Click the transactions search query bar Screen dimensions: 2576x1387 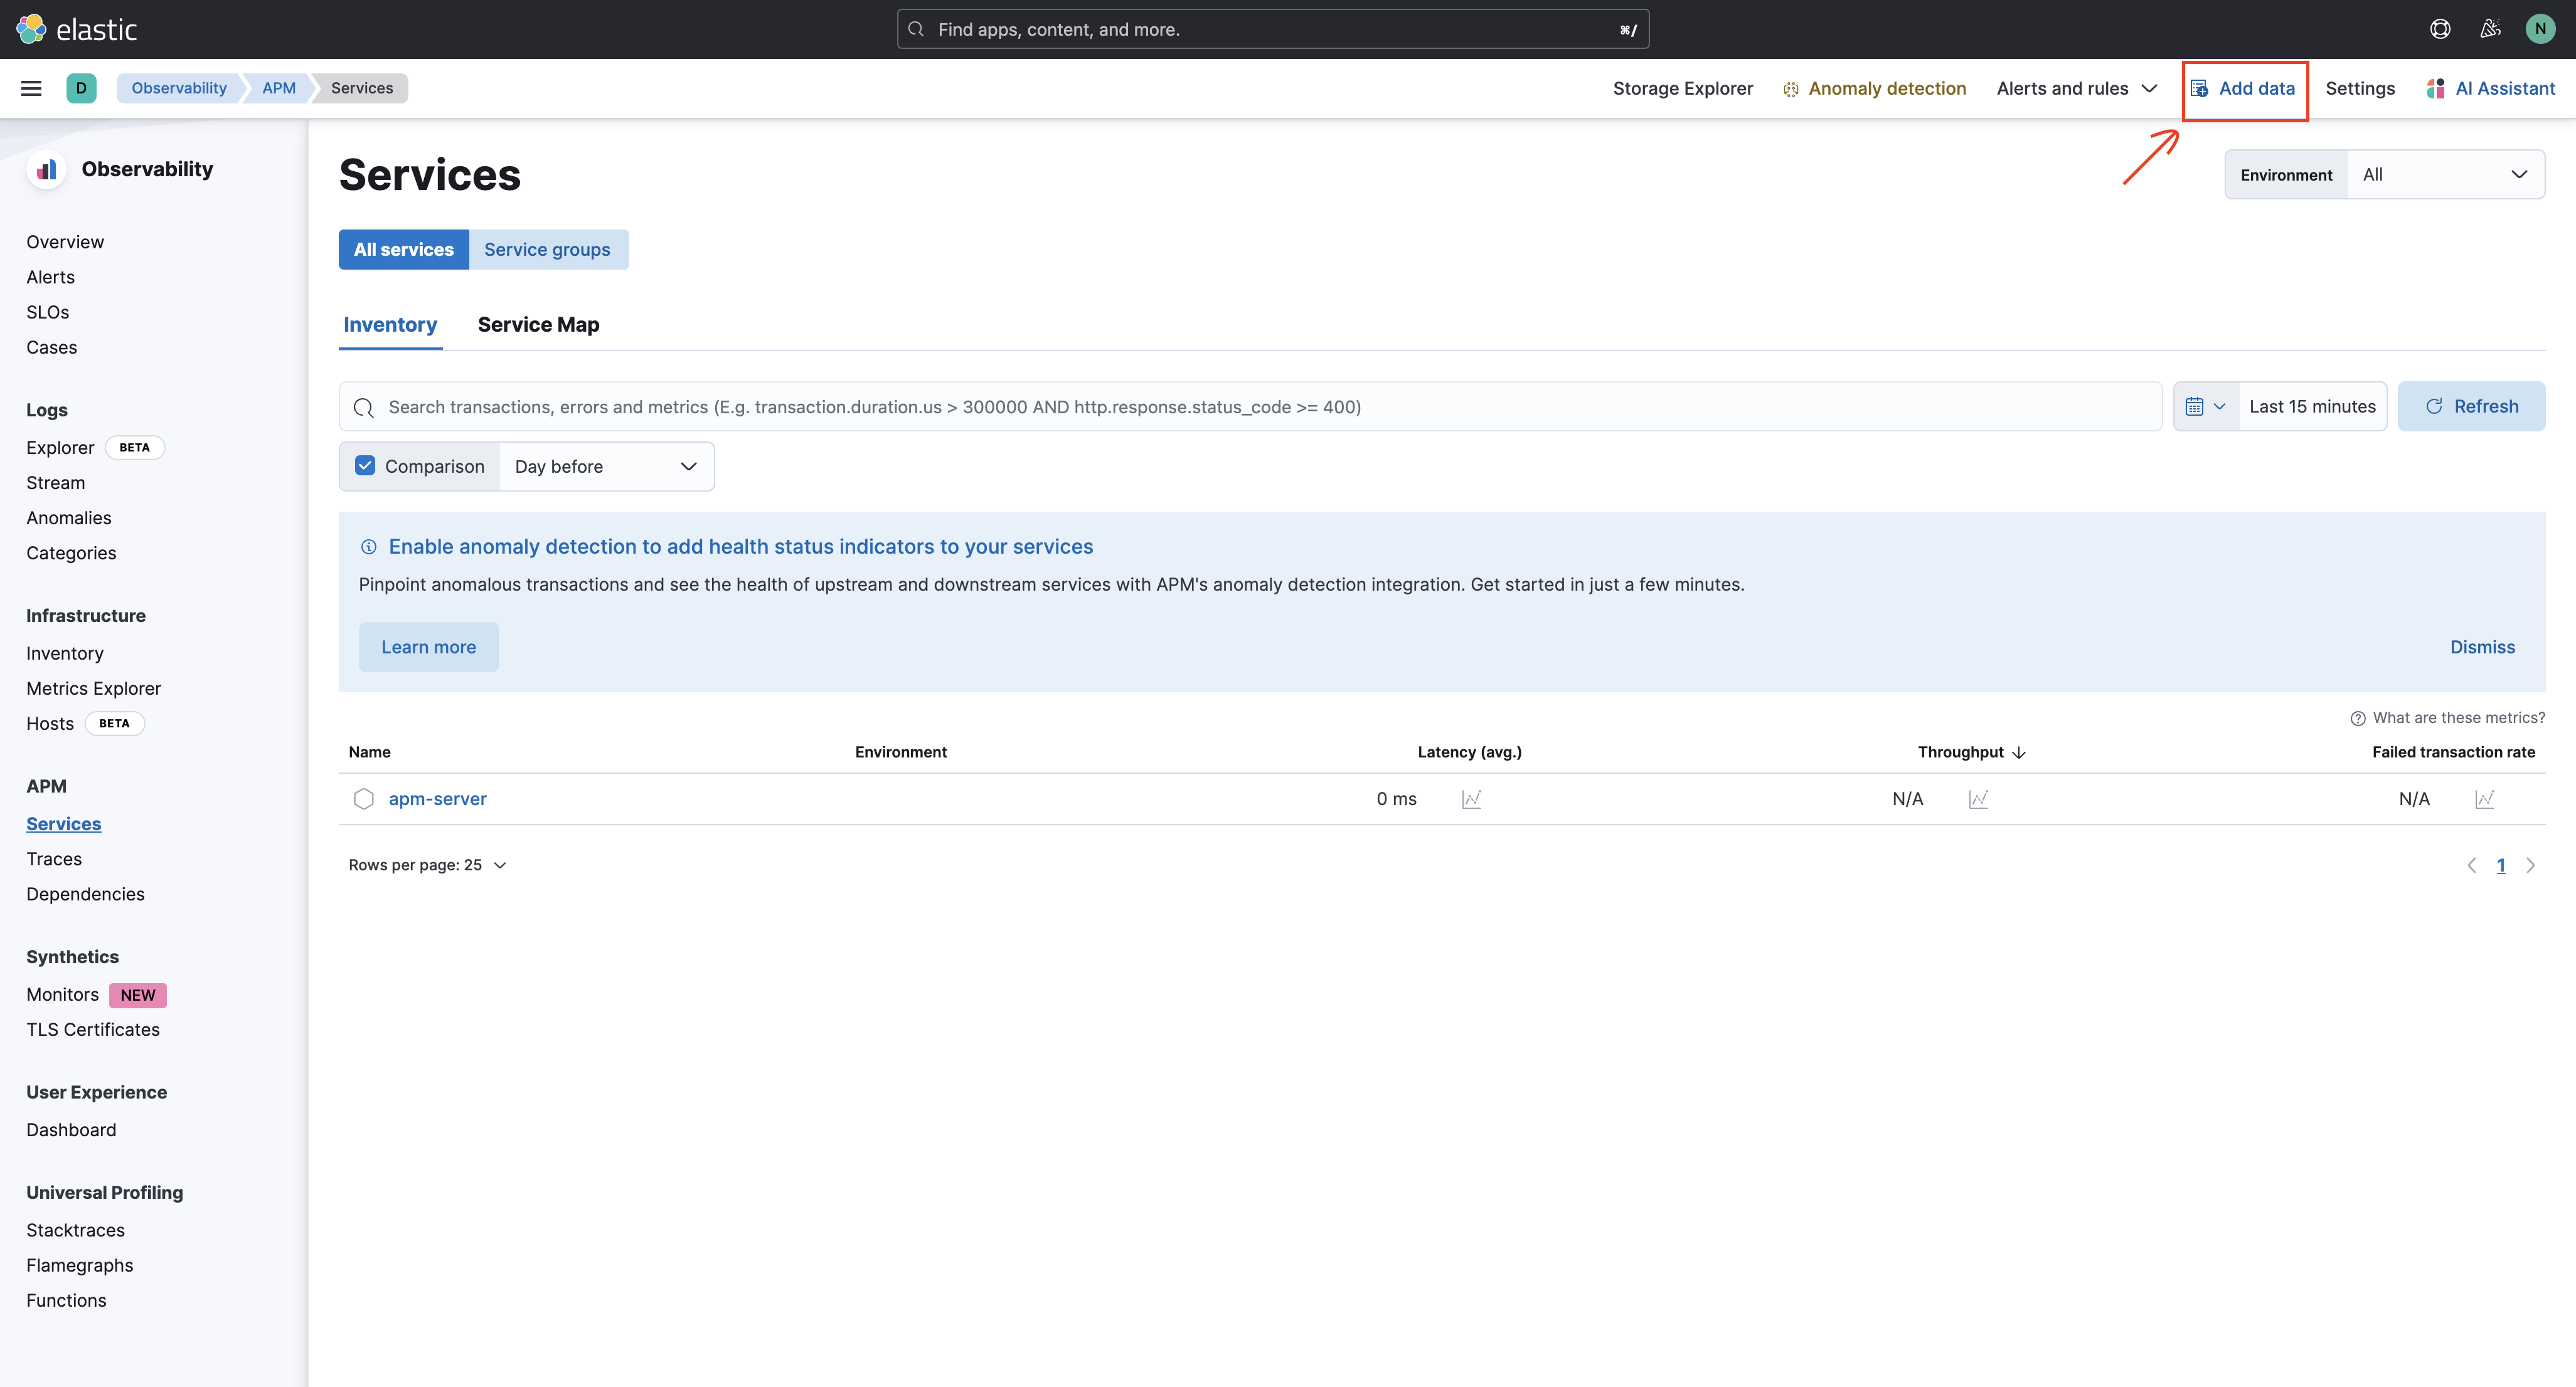click(x=1250, y=407)
